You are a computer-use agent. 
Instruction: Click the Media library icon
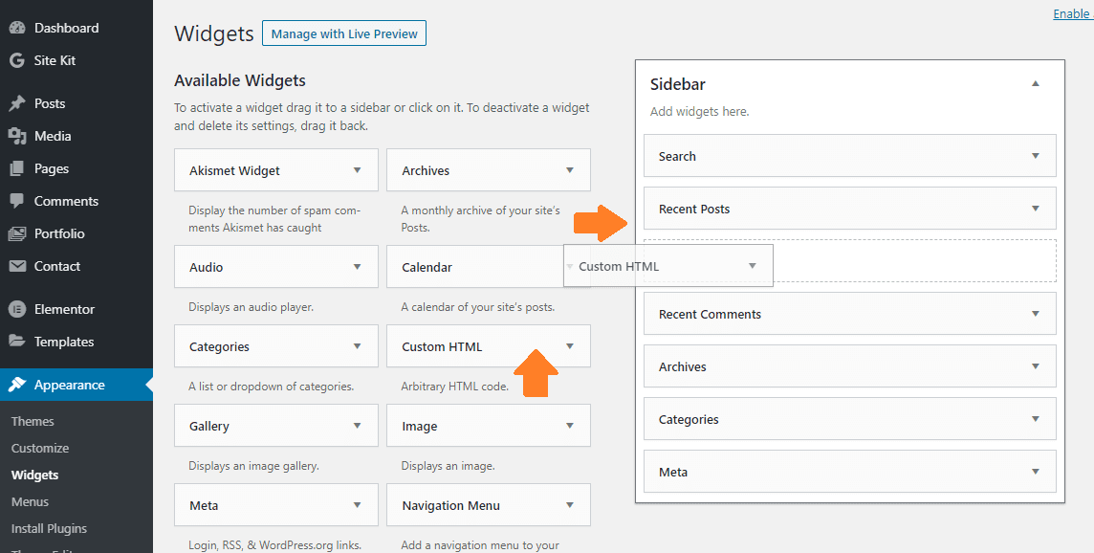click(17, 136)
